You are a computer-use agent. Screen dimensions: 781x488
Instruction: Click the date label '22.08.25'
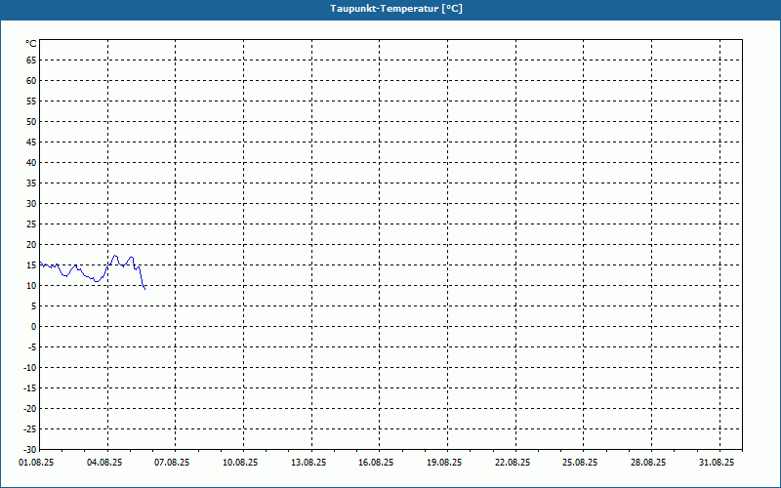click(x=513, y=463)
